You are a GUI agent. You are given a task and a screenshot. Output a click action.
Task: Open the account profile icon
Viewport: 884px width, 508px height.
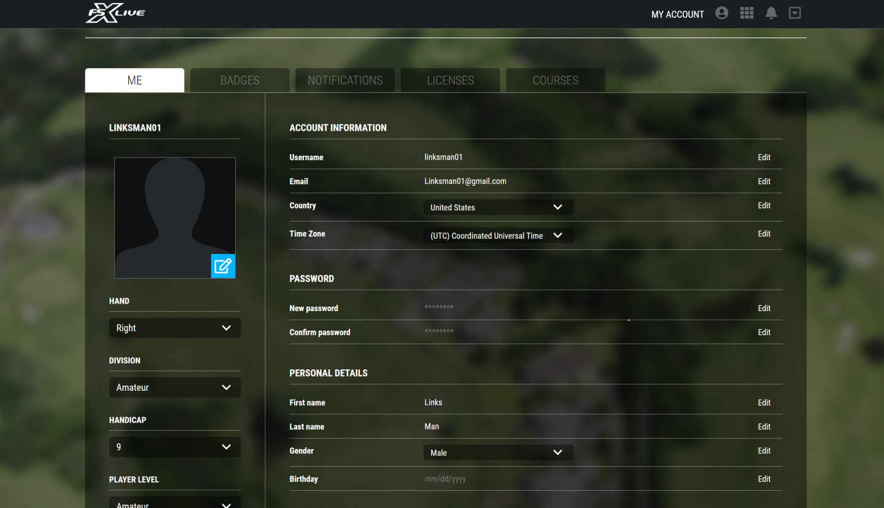(722, 13)
